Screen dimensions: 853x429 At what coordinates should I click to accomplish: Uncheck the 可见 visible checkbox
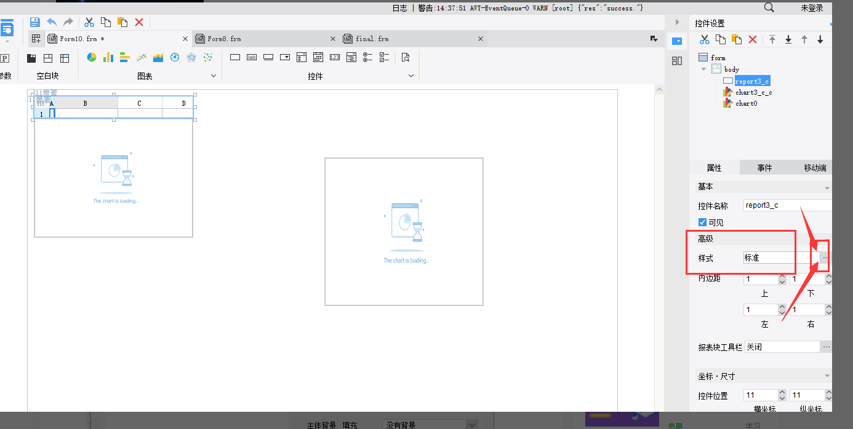pos(702,222)
